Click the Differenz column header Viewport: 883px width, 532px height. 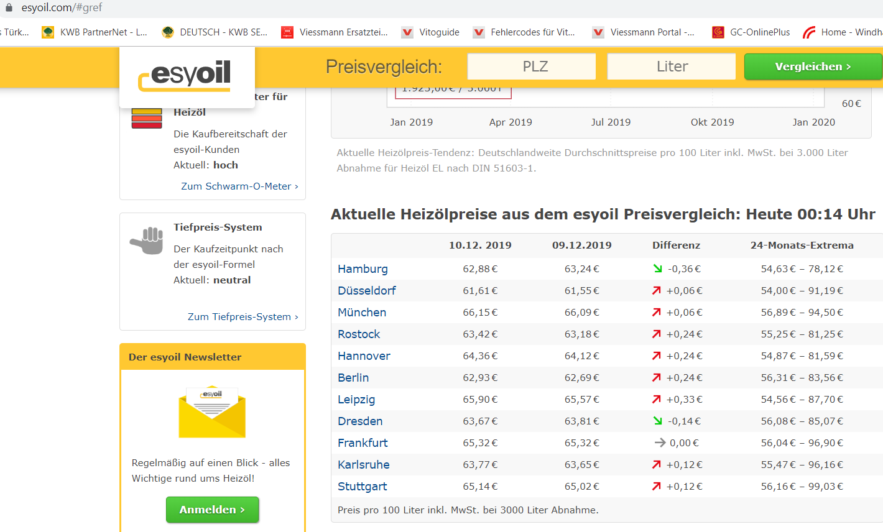click(x=676, y=245)
